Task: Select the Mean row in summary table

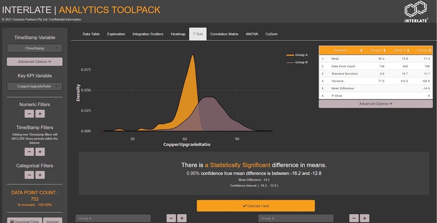Action: 376,59
